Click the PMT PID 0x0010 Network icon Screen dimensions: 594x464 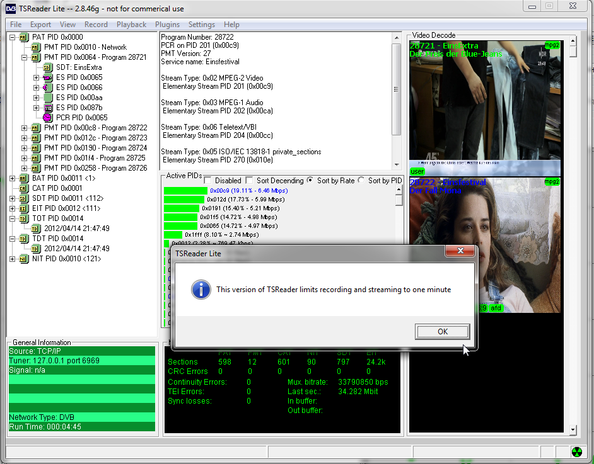click(x=35, y=47)
